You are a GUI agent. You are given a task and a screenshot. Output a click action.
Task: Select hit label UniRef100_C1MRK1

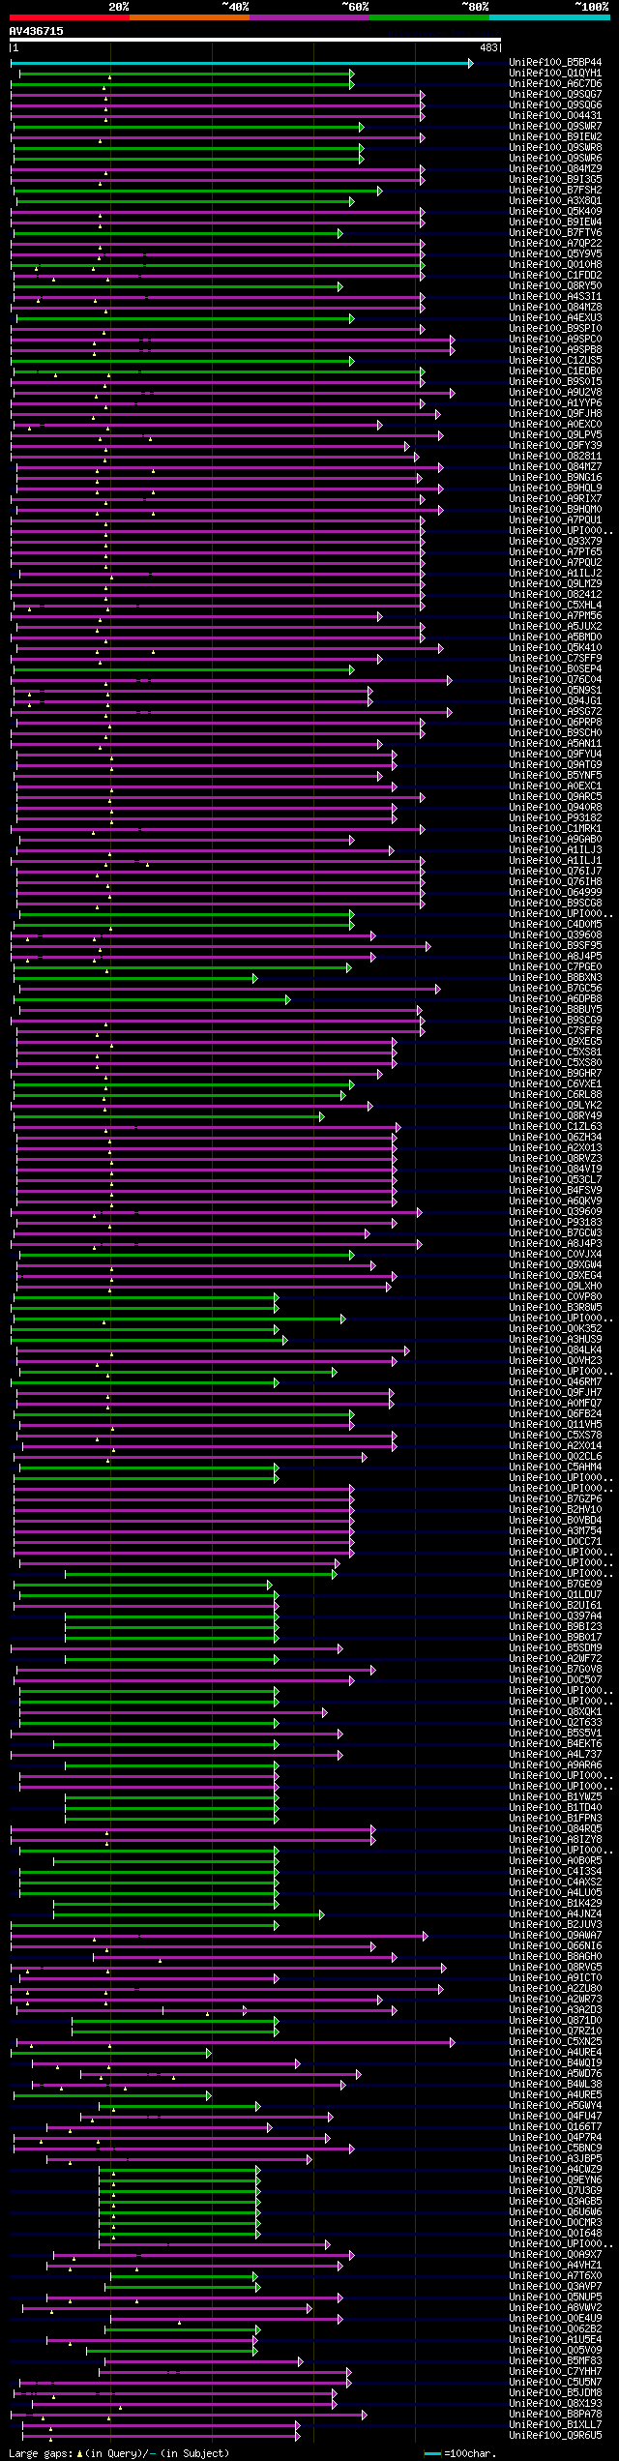[x=555, y=829]
